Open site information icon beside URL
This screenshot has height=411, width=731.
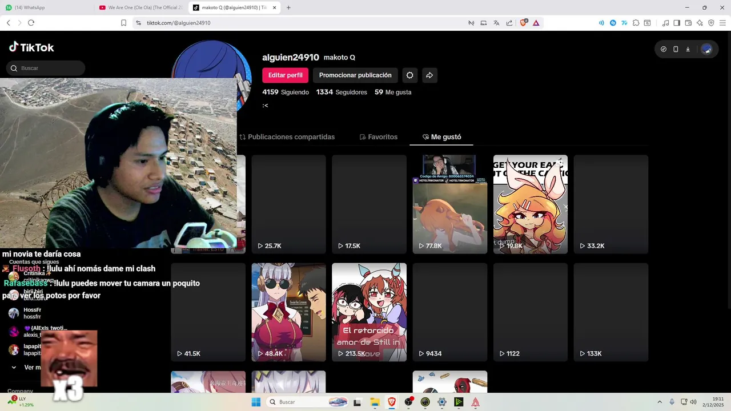click(x=138, y=23)
